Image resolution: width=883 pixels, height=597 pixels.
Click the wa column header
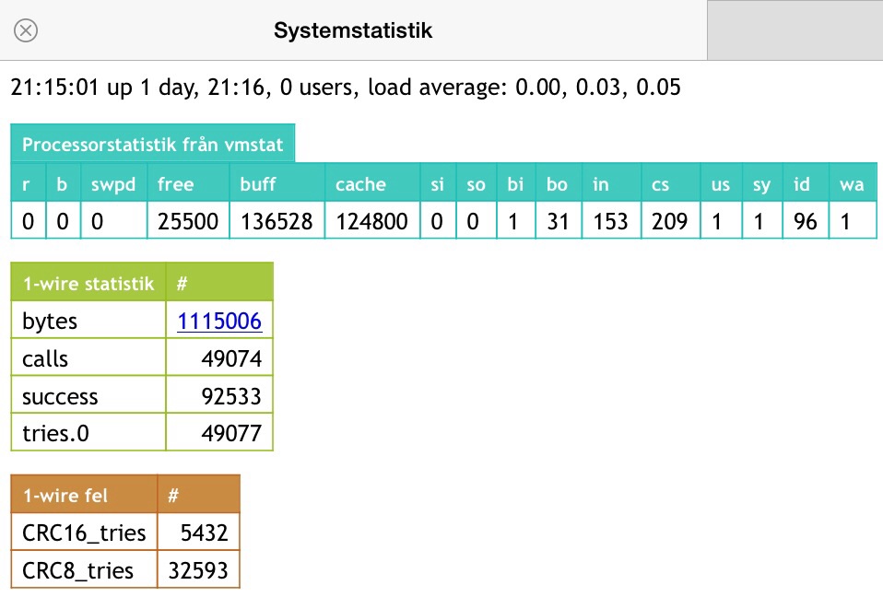tap(852, 184)
